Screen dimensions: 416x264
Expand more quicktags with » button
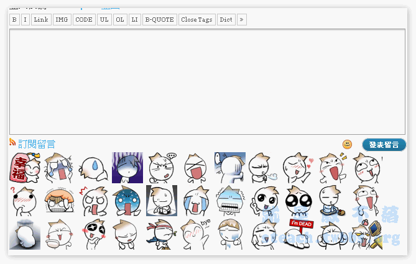[x=242, y=20]
